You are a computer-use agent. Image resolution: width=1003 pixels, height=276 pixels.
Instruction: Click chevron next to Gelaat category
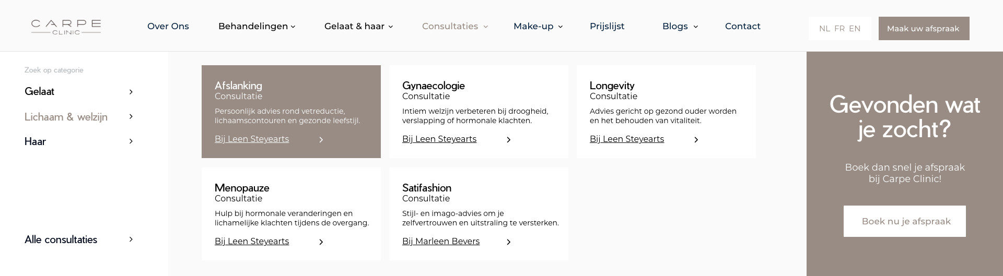coord(131,92)
